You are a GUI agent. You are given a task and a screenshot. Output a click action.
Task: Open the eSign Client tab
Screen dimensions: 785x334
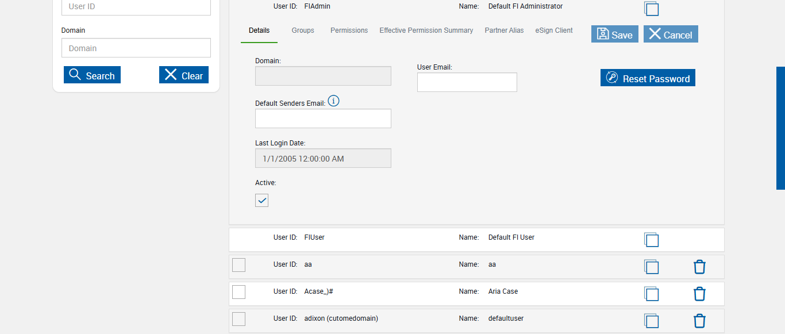(554, 30)
